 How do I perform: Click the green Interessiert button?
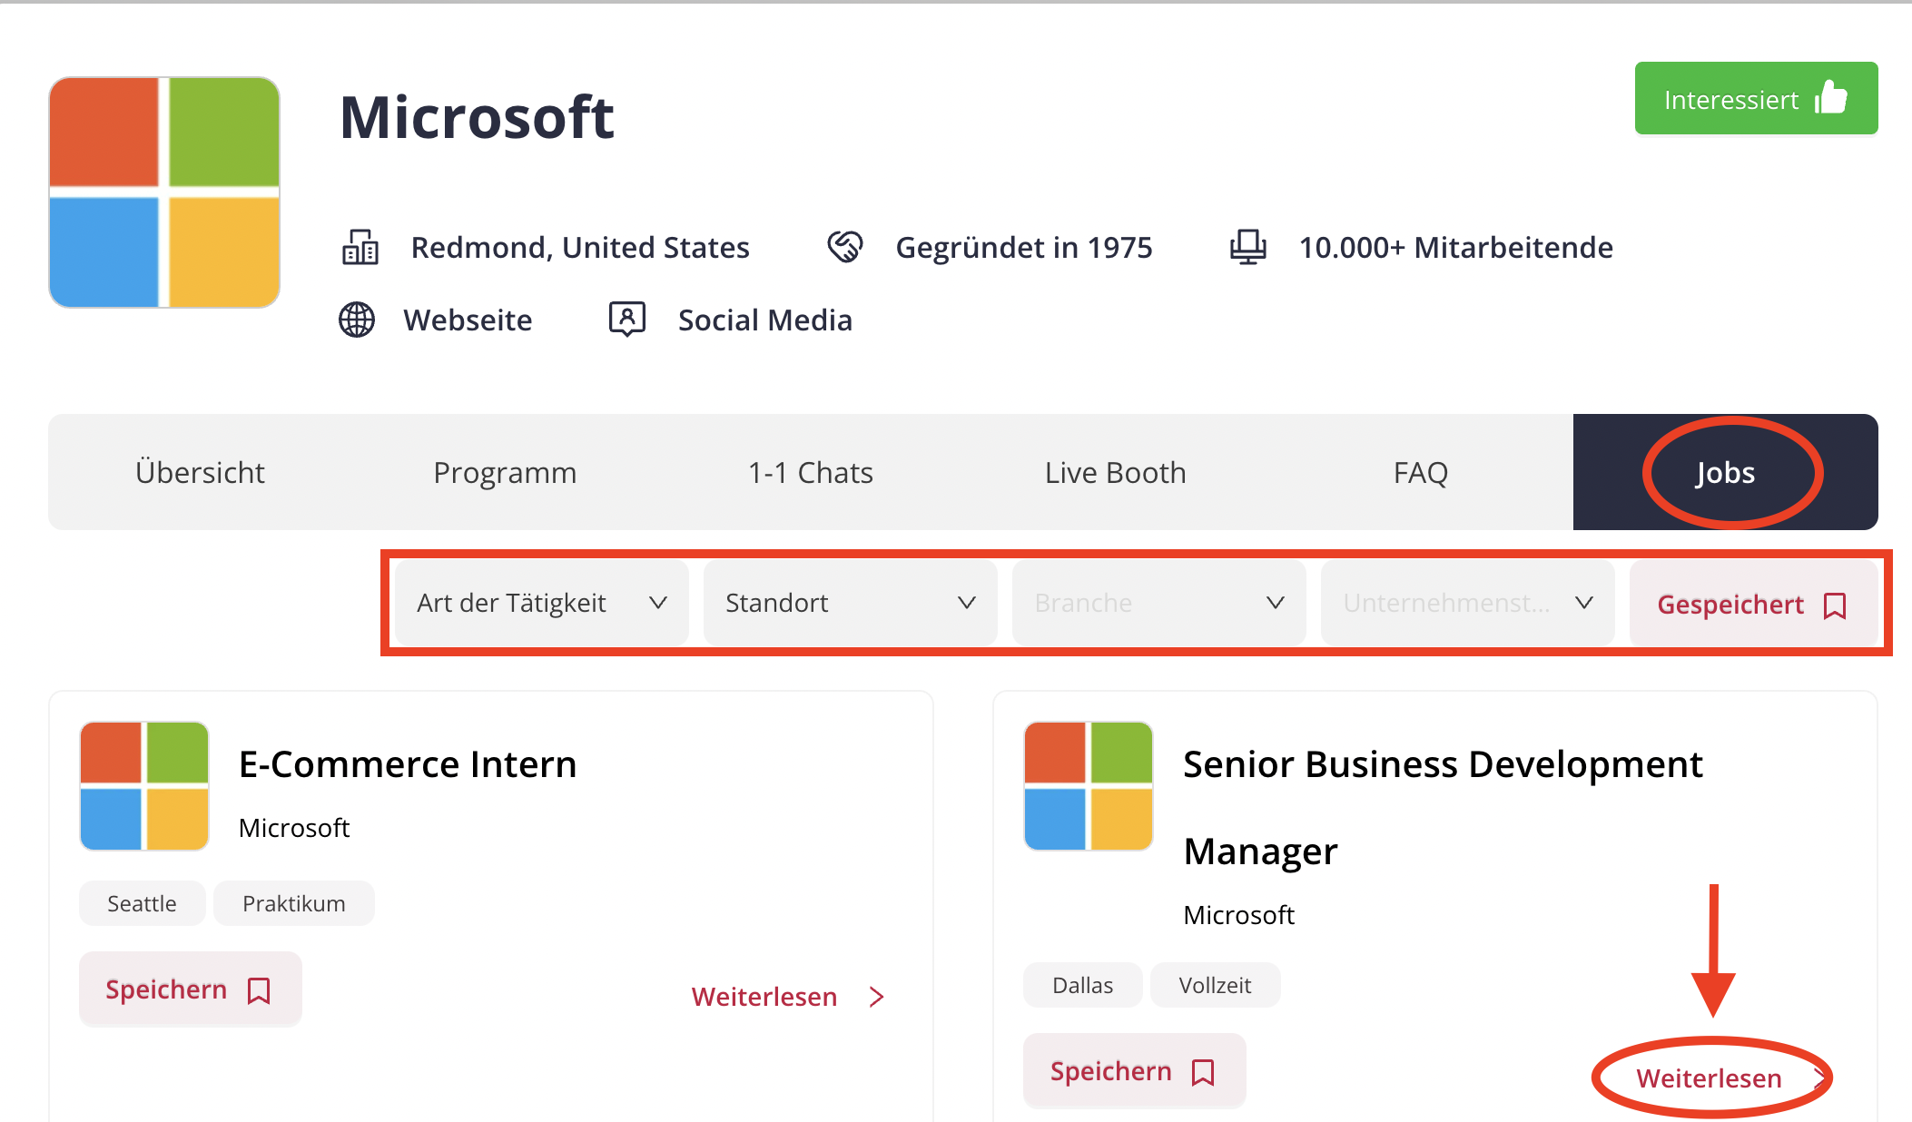tap(1756, 98)
